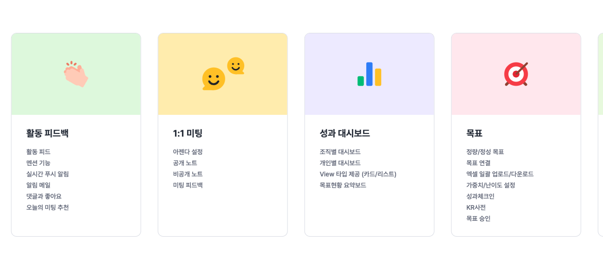The width and height of the screenshot is (603, 257).
Task: Click the smiley chat bubbles icon
Action: (223, 74)
